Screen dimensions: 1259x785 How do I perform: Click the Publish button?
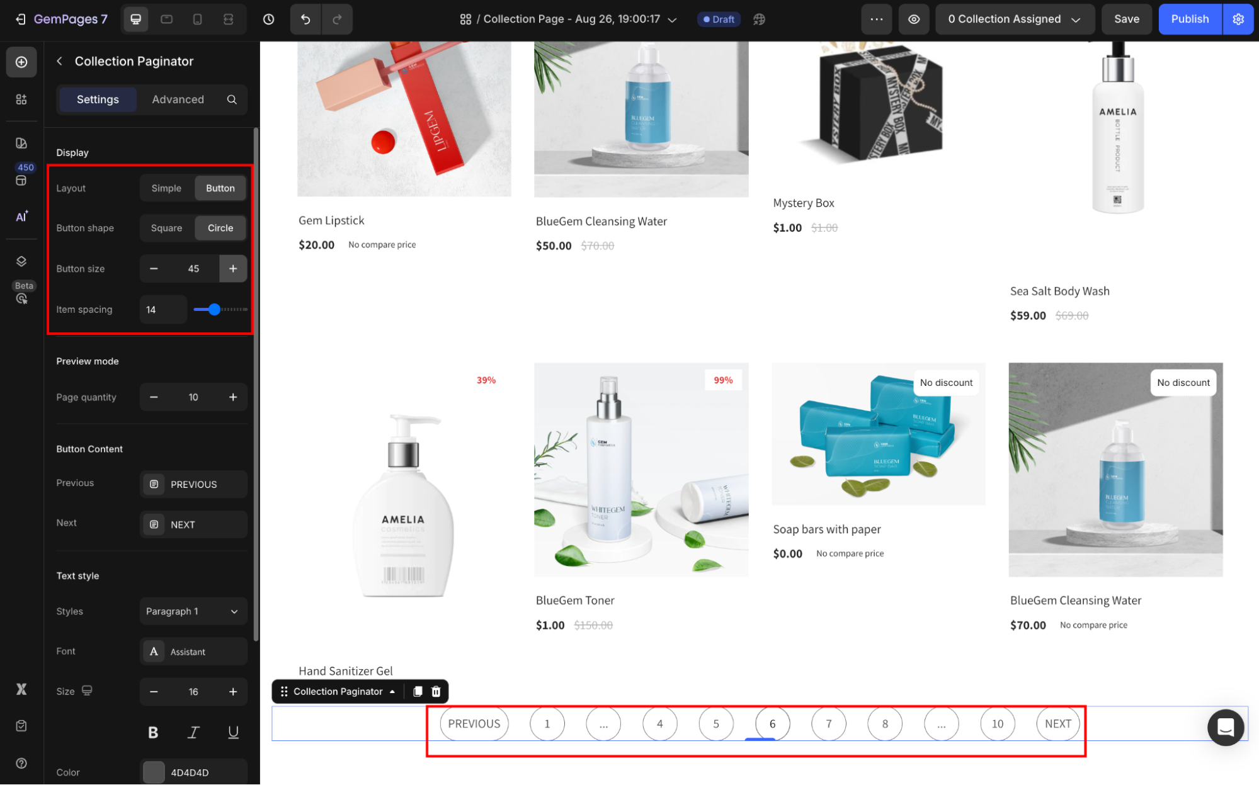(1189, 19)
